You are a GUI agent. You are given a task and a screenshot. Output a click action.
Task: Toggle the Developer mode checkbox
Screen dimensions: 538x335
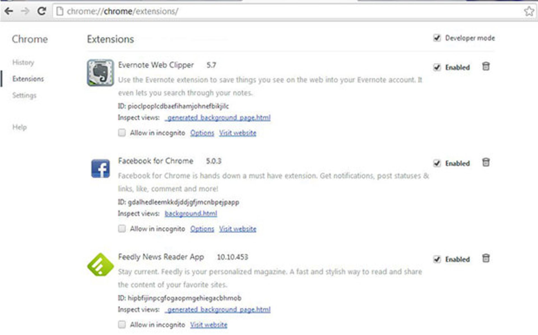437,38
